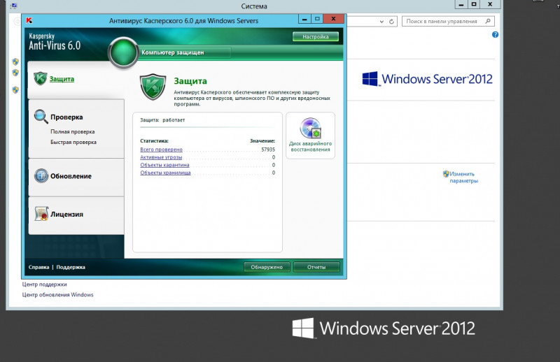Maximize the Система window
560x362 pixels.
474,4
